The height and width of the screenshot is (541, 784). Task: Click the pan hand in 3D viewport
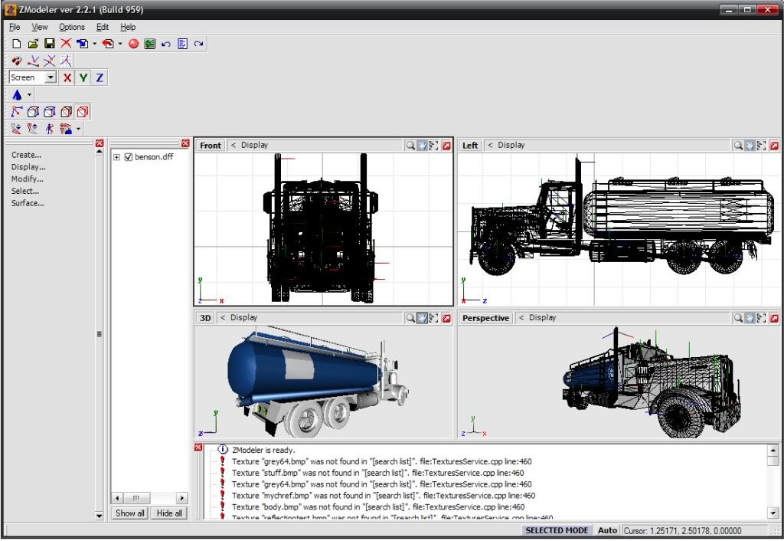point(422,318)
